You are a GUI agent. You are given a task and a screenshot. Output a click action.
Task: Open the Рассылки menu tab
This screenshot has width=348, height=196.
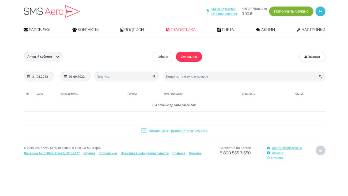tap(37, 30)
